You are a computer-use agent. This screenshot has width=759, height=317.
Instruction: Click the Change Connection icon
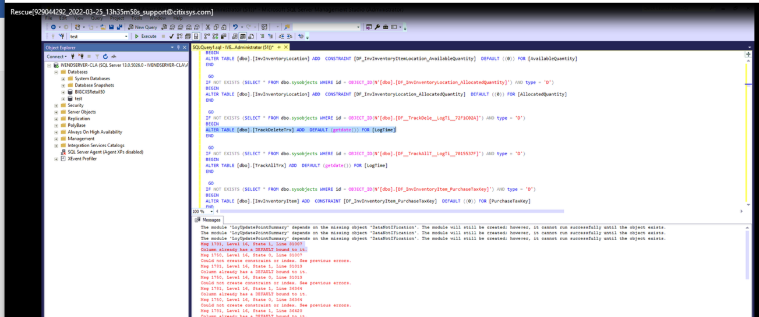61,36
